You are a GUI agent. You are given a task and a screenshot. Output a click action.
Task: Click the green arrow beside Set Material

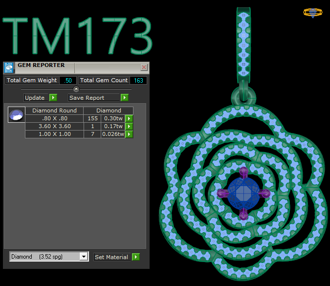tap(135, 257)
